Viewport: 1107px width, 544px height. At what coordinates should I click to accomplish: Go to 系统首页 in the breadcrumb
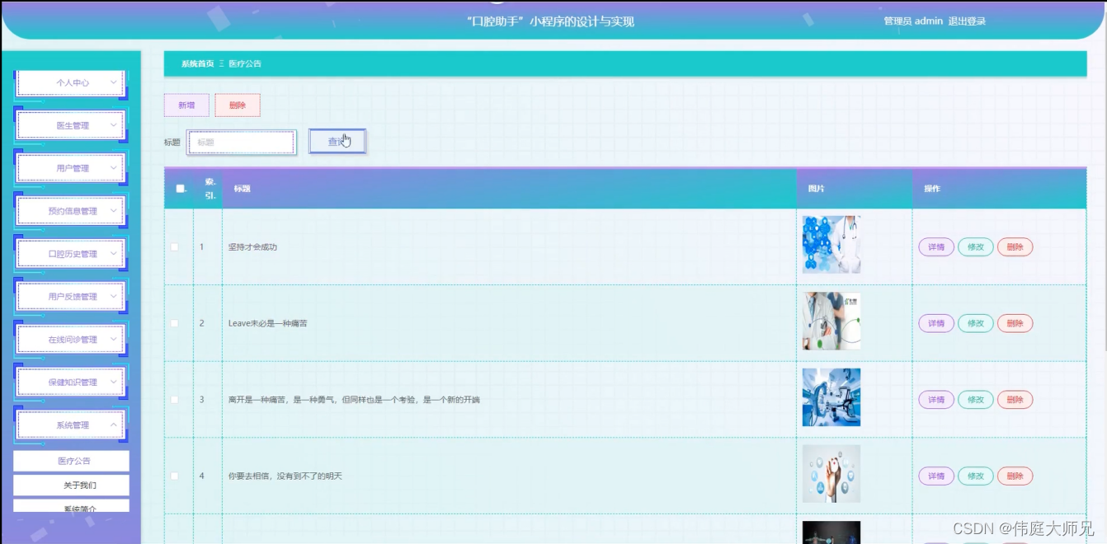(x=197, y=63)
